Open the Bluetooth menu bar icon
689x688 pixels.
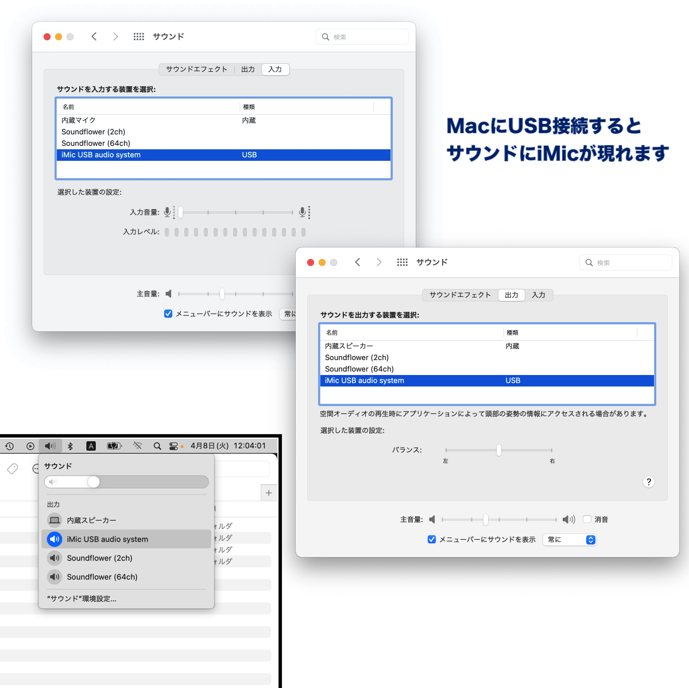click(70, 446)
